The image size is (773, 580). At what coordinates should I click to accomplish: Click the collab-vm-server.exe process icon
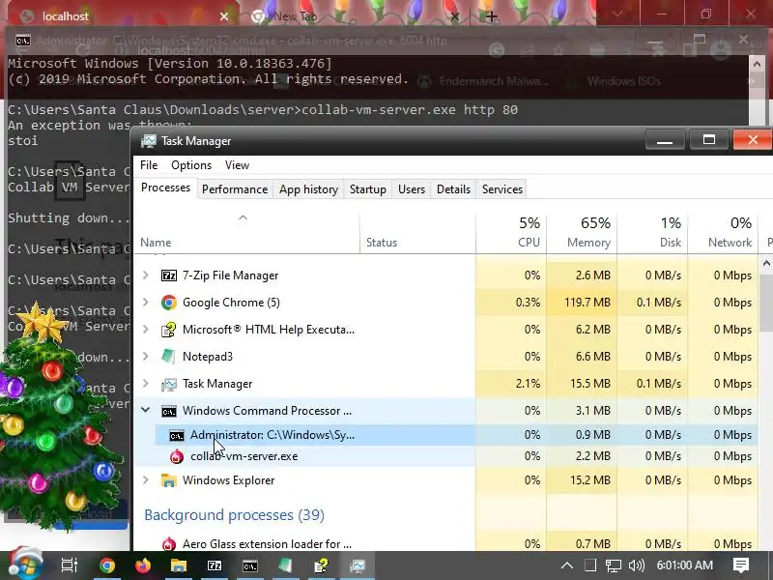[x=177, y=456]
